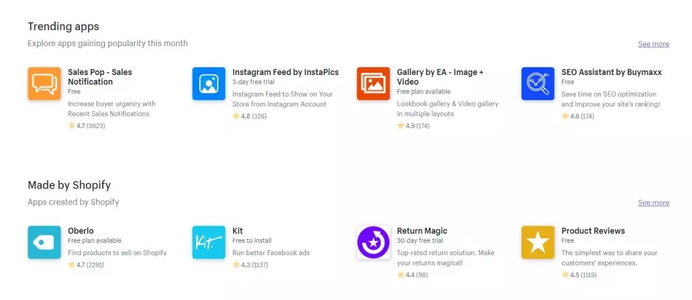Open the Instagram Feed by InstaPics icon
Image resolution: width=692 pixels, height=300 pixels.
(x=209, y=84)
